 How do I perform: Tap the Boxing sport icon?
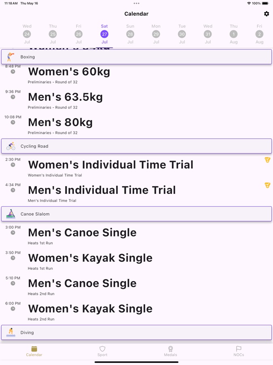coord(11,57)
